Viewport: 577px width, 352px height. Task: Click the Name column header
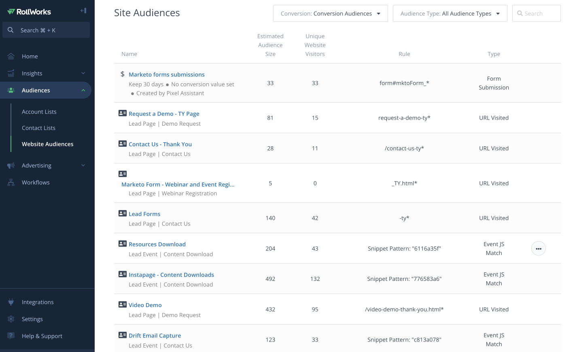point(129,54)
